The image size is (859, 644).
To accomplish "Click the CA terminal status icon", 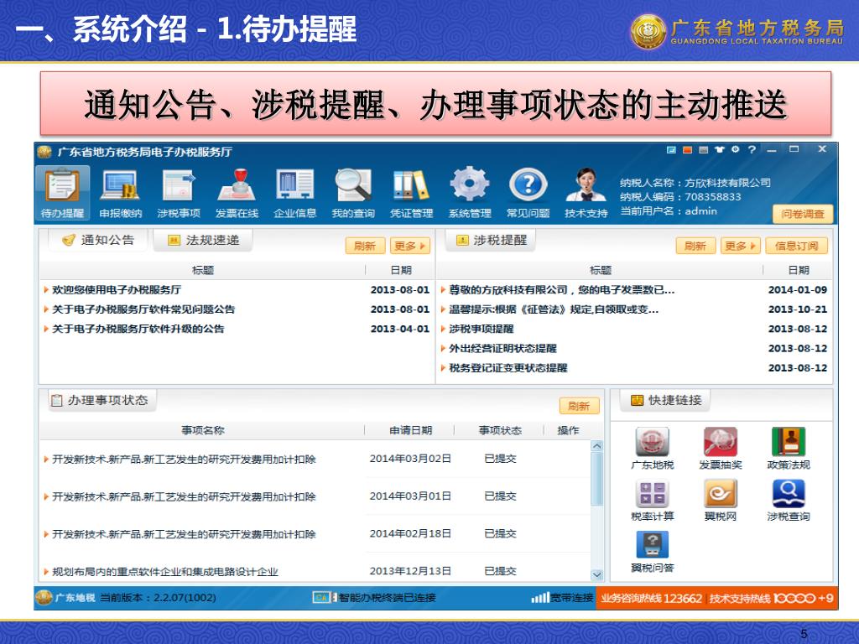I will pos(325,597).
